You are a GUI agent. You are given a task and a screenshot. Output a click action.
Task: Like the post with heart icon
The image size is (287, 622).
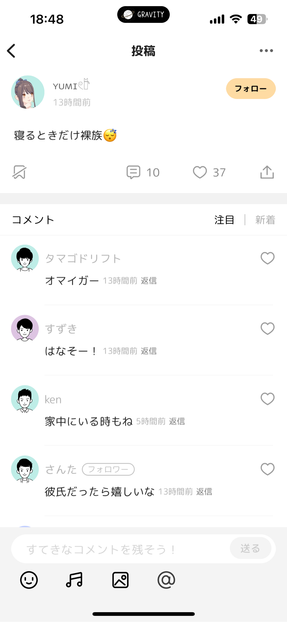click(200, 172)
